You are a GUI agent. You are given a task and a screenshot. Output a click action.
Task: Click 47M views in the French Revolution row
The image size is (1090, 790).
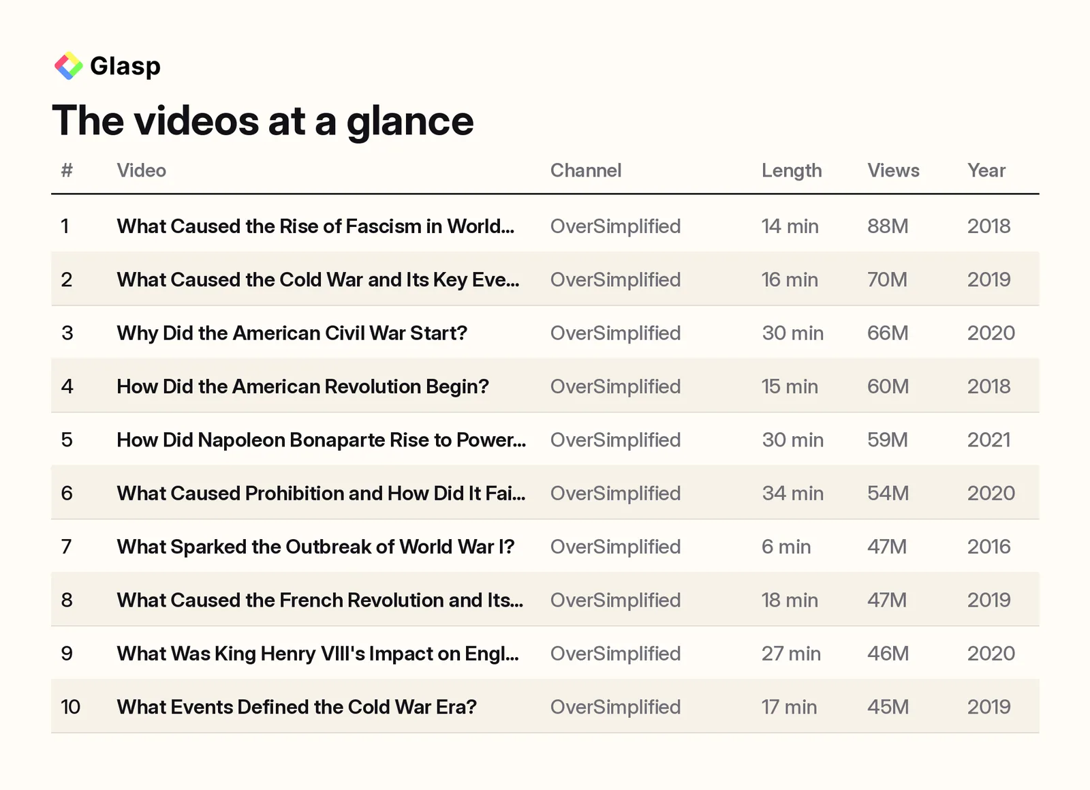pos(887,600)
